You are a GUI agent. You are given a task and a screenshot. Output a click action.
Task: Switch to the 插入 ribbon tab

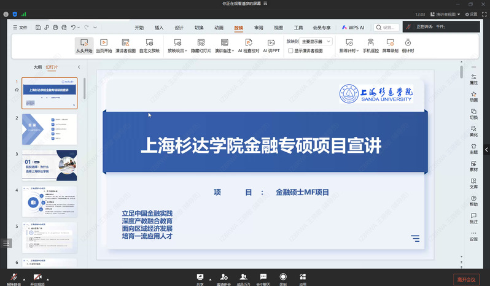coord(159,28)
